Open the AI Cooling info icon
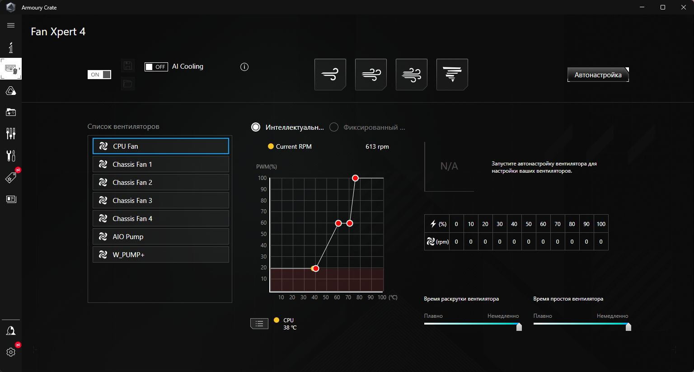The image size is (694, 372). click(244, 67)
